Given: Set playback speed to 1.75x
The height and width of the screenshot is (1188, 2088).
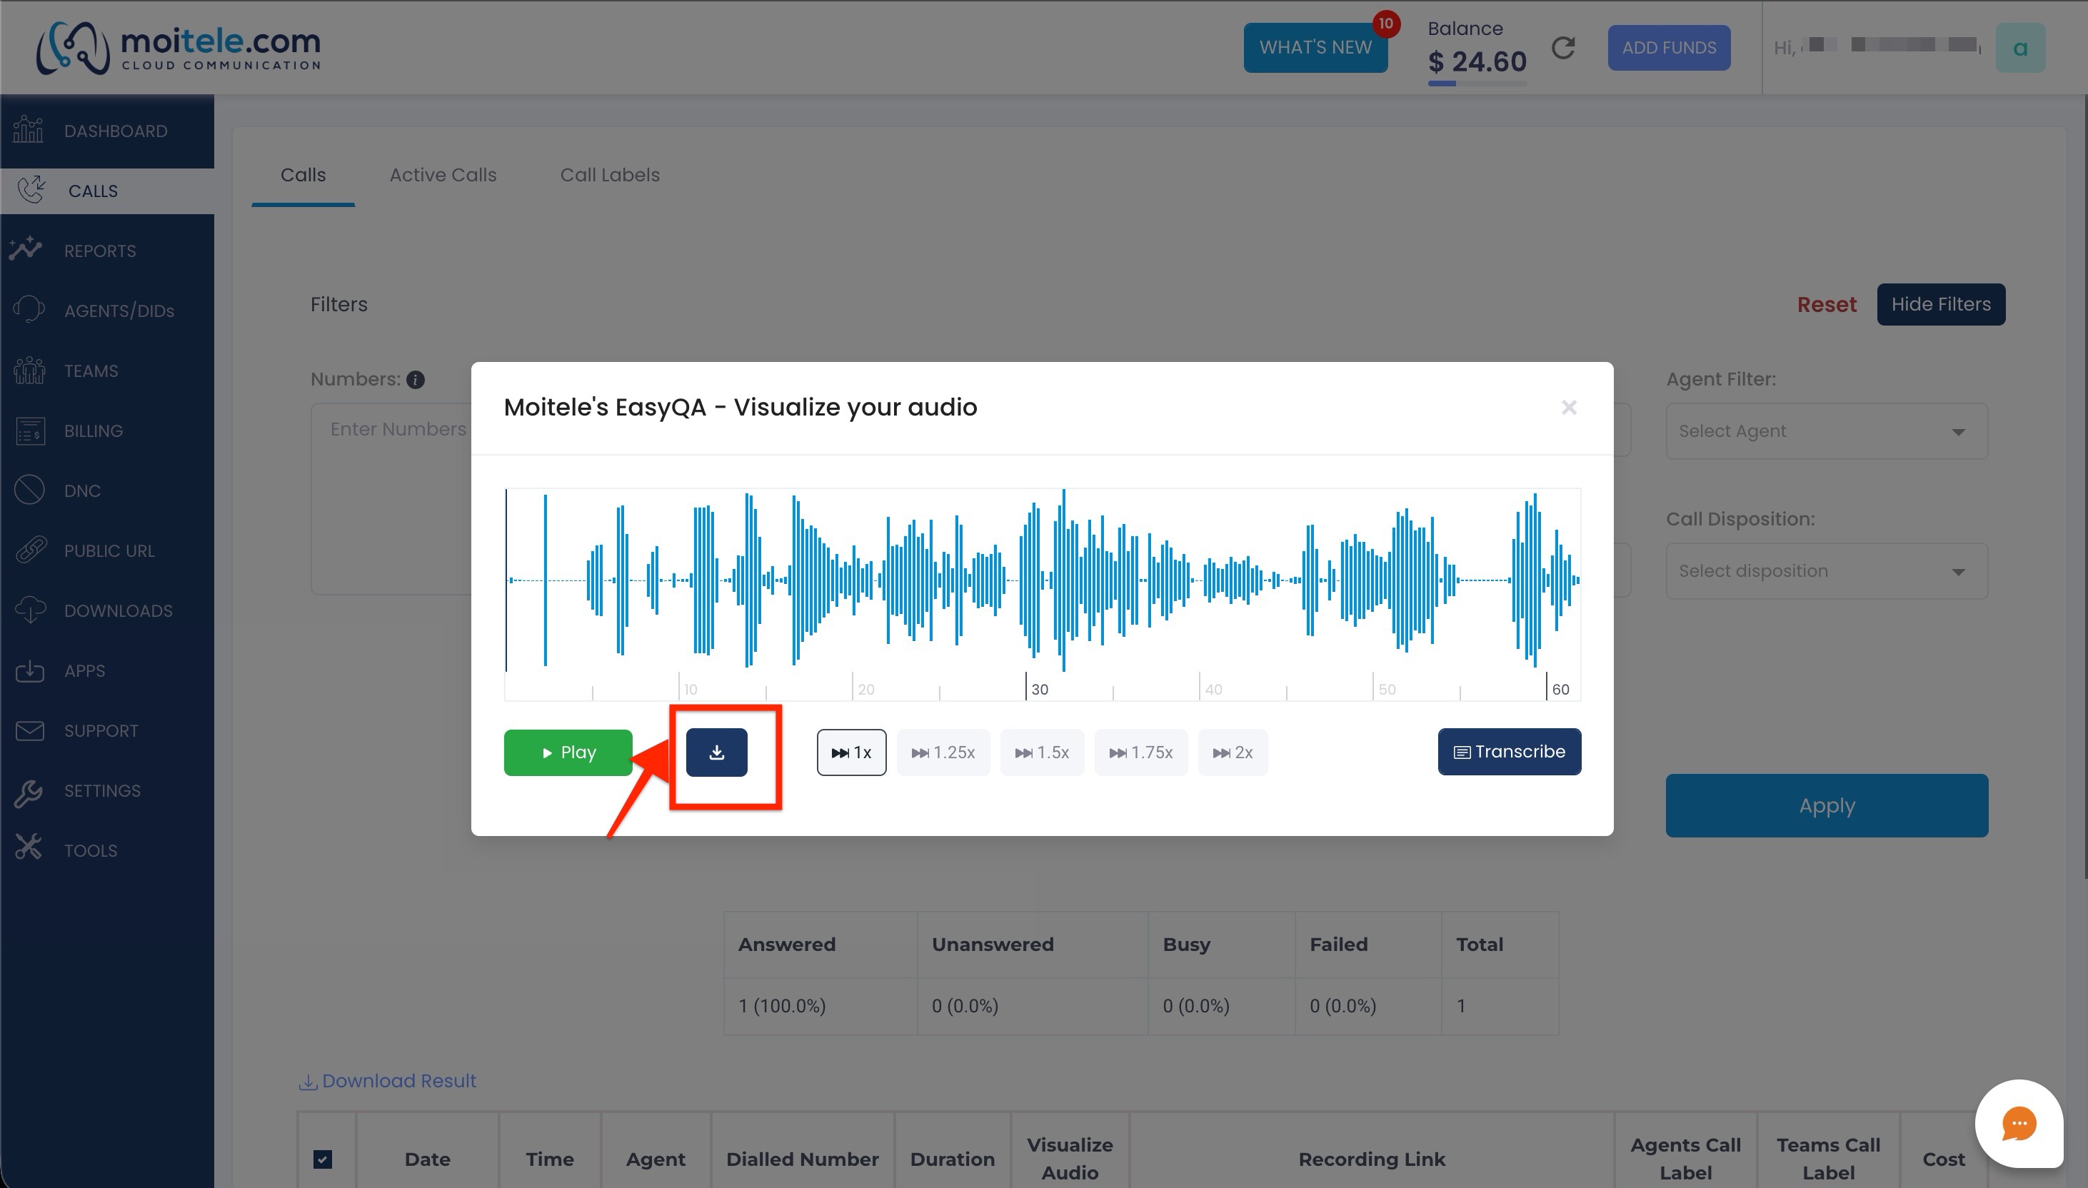Looking at the screenshot, I should (1140, 752).
